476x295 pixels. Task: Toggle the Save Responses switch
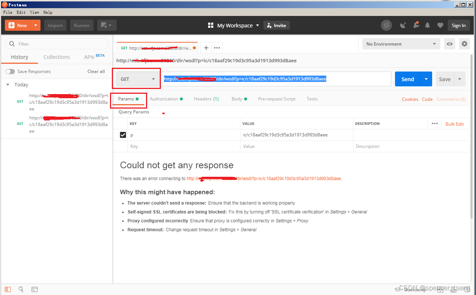[x=10, y=72]
